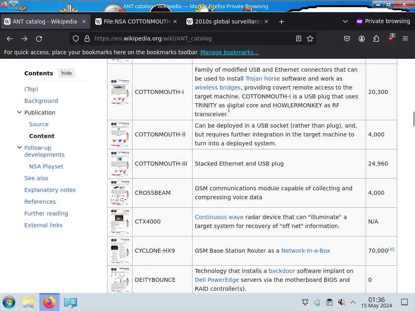The image size is (415, 311).
Task: Open the list all tabs dropdown
Action: 345,21
